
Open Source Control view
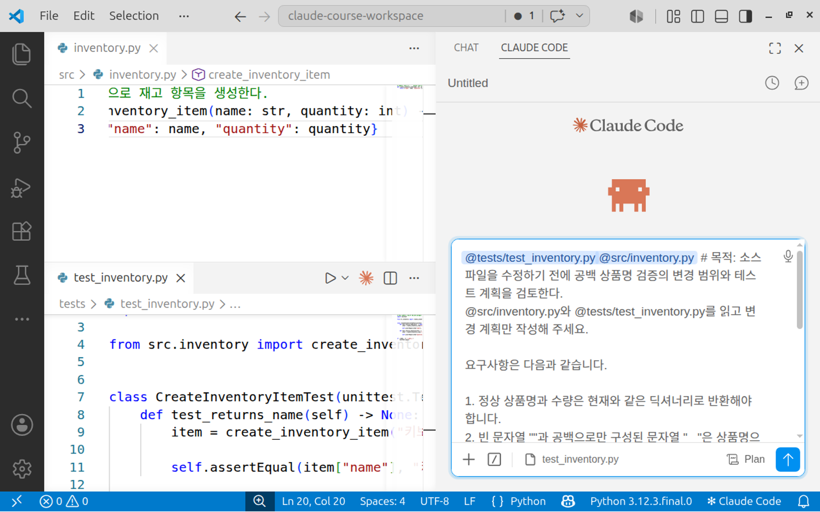tap(22, 143)
